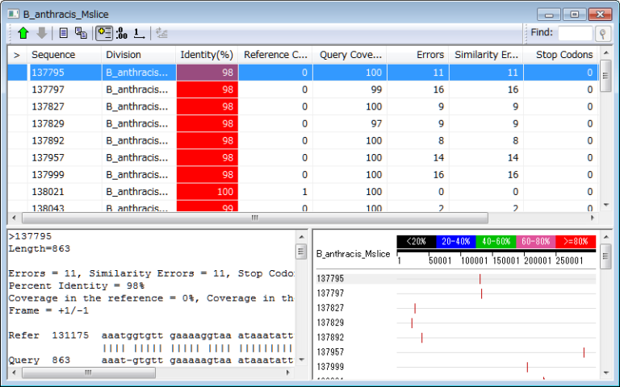Click the pink 60-80% legend swatch
Viewport: 620px width, 387px height.
pyautogui.click(x=536, y=242)
